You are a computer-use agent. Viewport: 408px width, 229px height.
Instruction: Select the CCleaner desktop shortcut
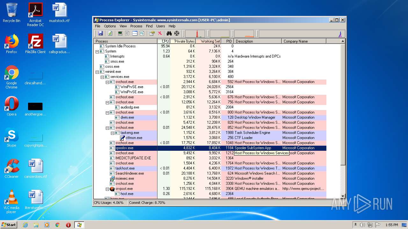click(x=11, y=169)
